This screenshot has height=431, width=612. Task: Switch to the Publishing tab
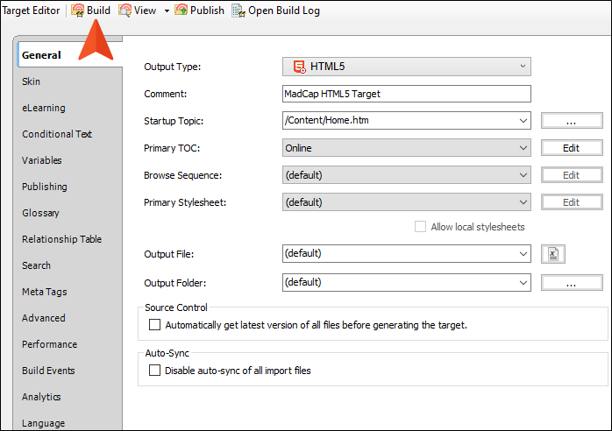45,187
